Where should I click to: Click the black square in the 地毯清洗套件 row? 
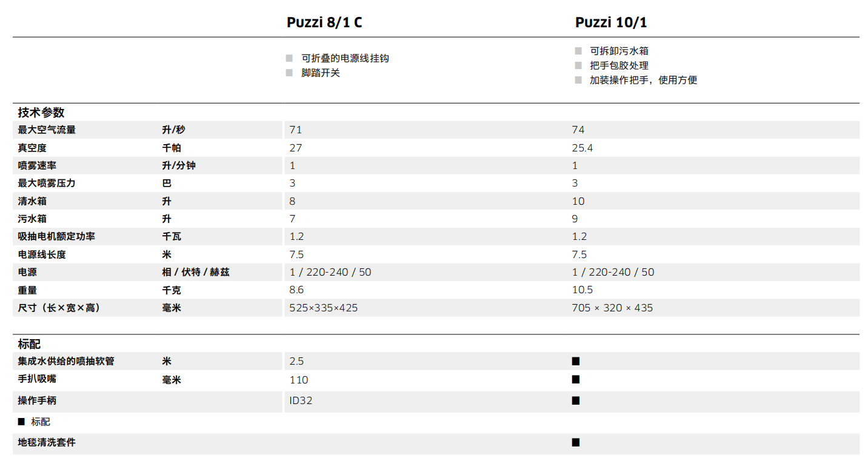click(576, 443)
